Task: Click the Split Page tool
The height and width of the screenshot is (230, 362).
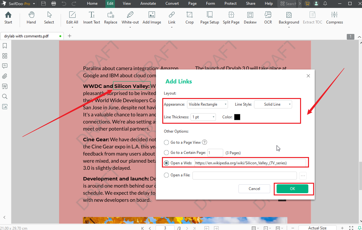Action: point(231,18)
